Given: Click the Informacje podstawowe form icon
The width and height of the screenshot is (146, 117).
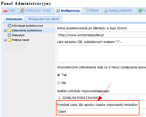Looking at the screenshot, I should click(9, 26).
